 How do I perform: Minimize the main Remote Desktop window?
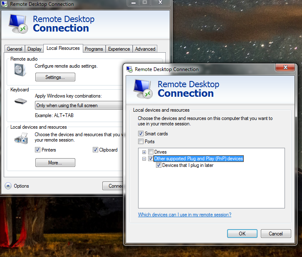[x=133, y=2]
